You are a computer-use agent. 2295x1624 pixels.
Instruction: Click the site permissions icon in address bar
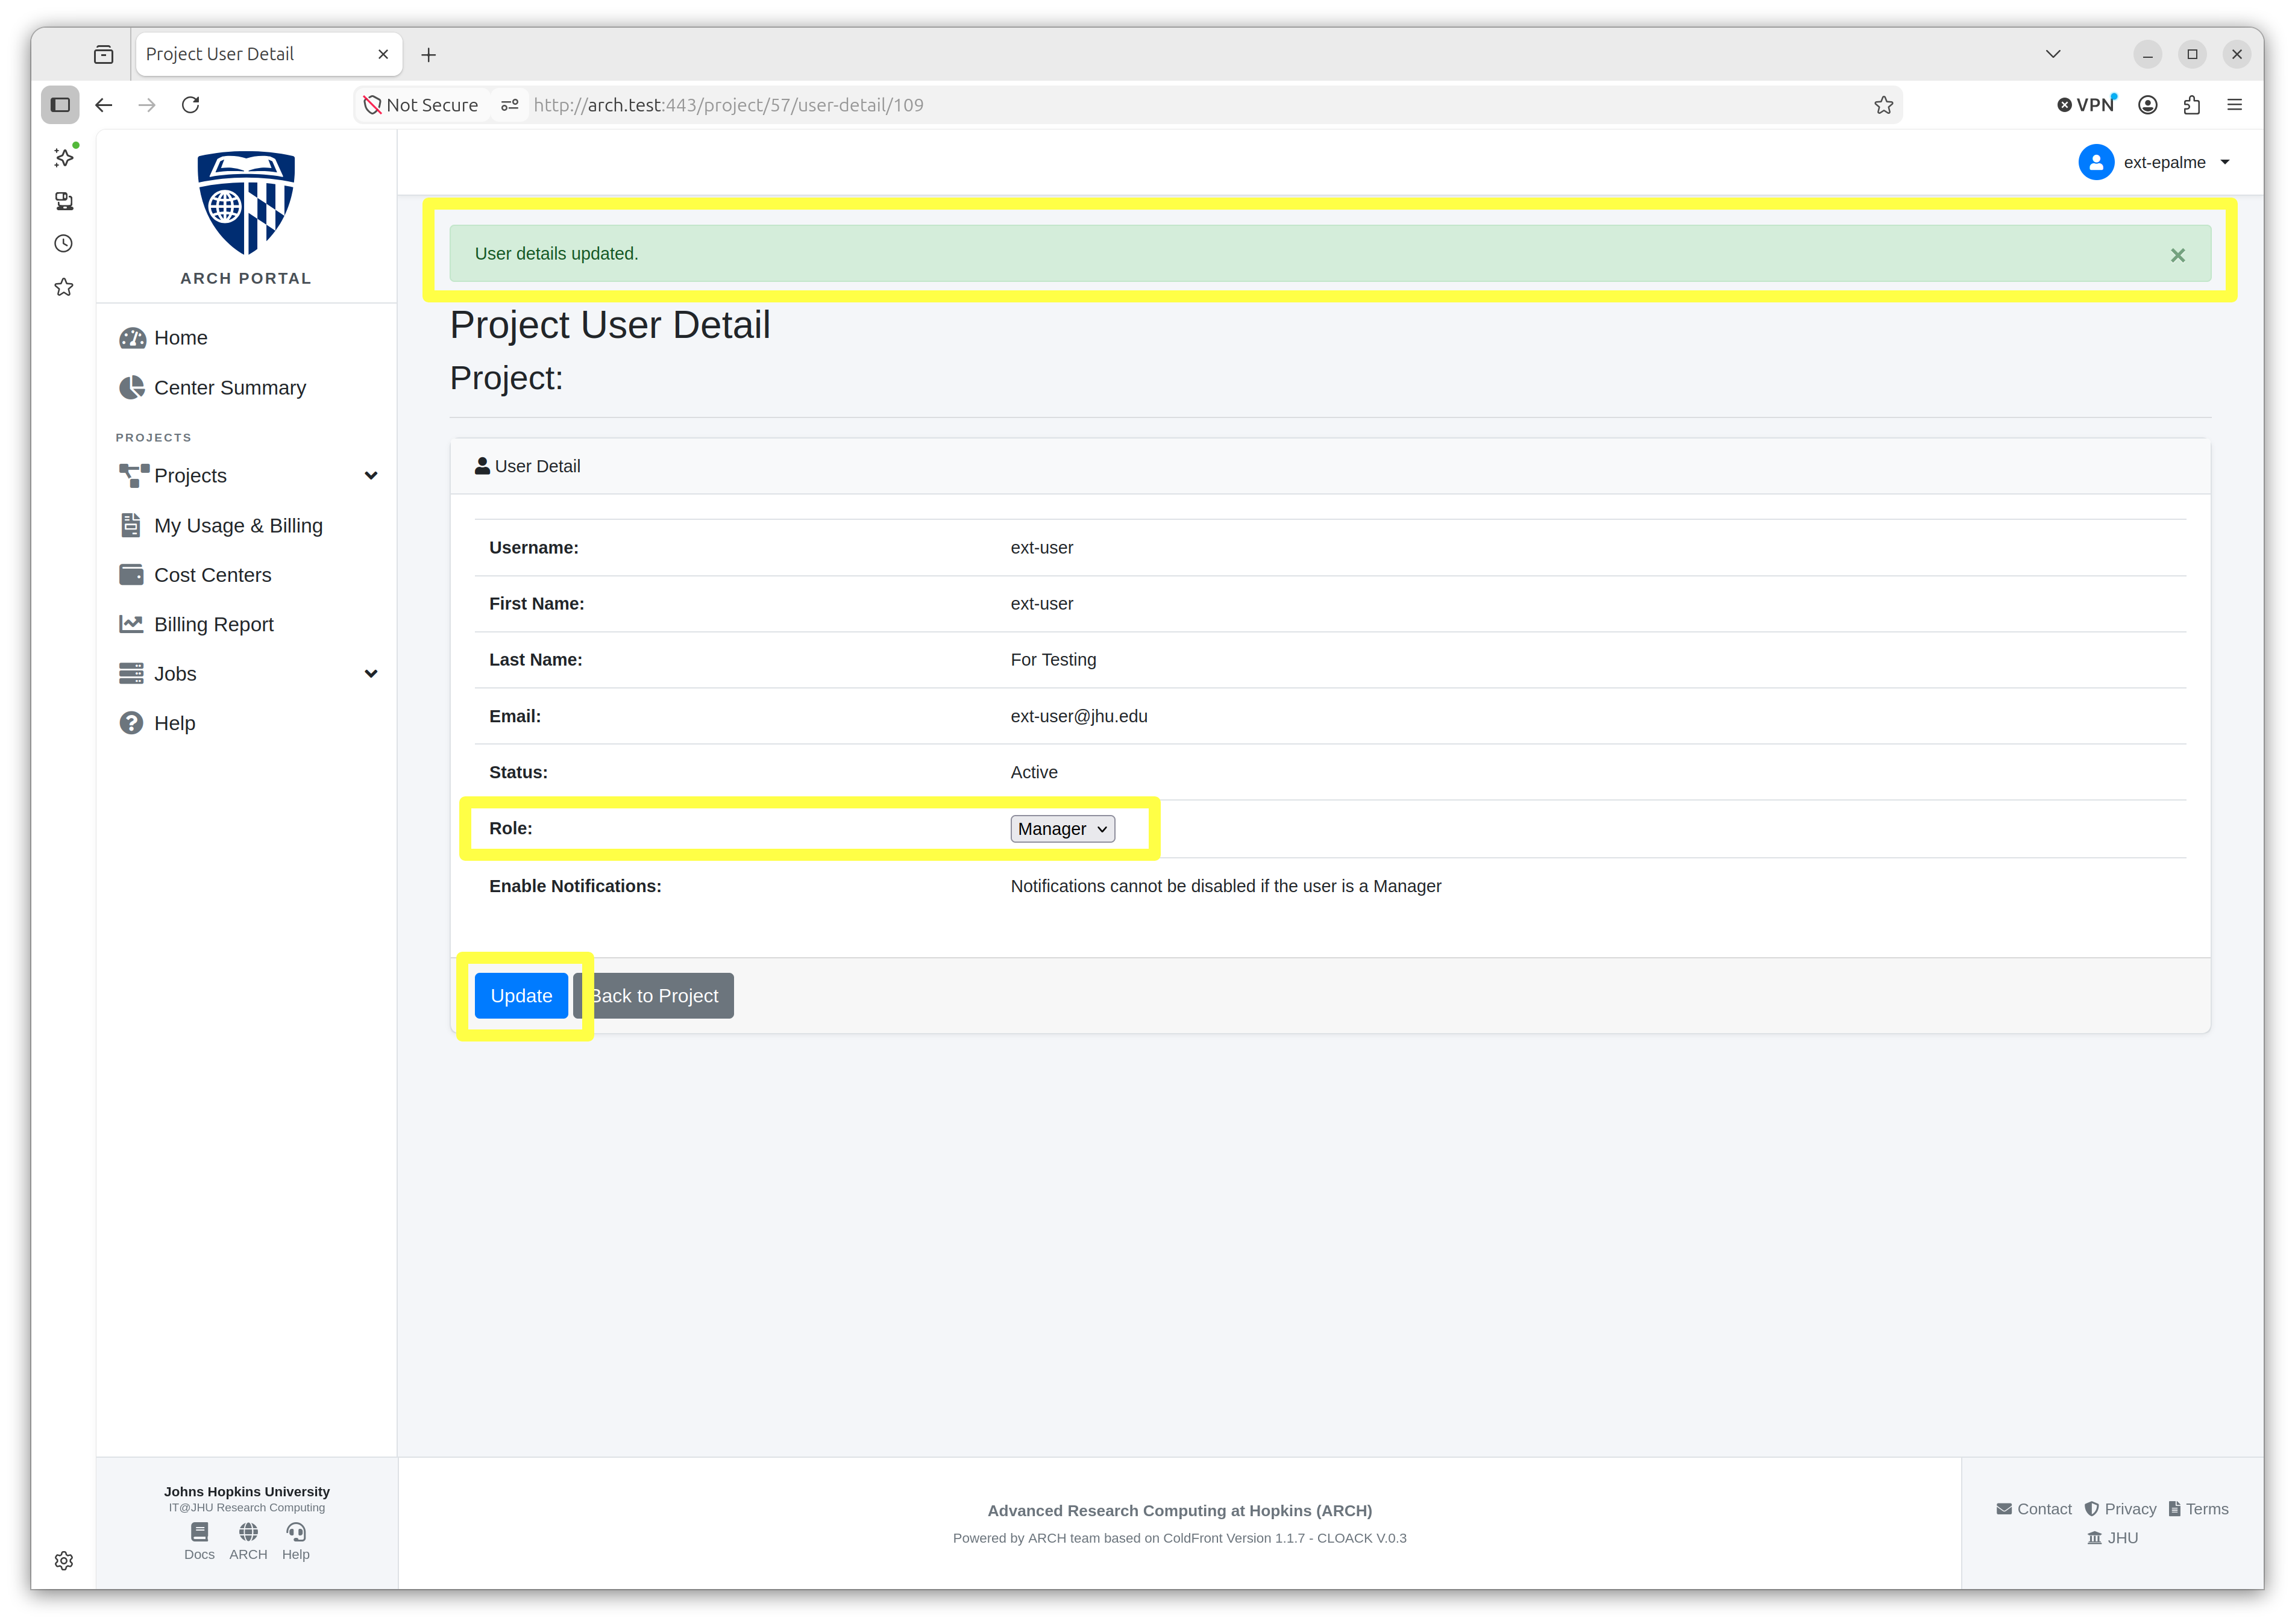point(509,105)
